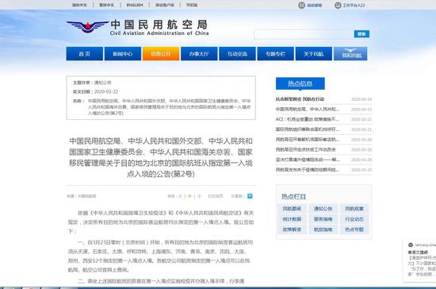The image size is (436, 289).
Task: Open hot item 中国民用航空局、中华人民共和...
Action: point(308,109)
